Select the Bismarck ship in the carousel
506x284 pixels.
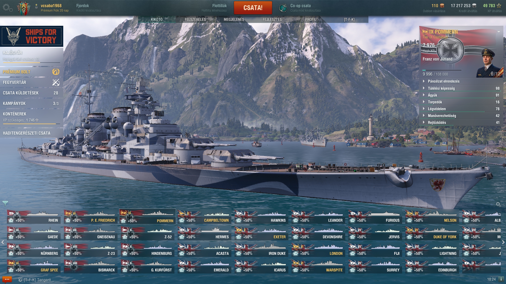click(x=91, y=266)
